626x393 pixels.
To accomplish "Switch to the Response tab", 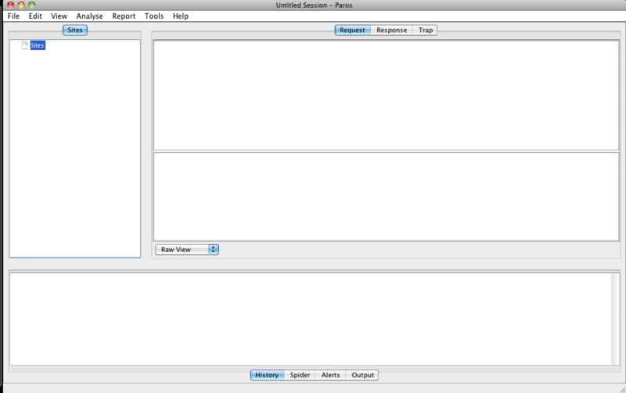I will click(x=392, y=30).
